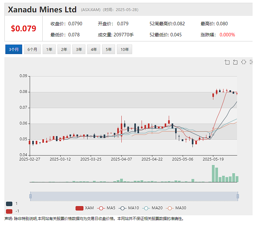Click the zoom reset back-arrow icon
Screen dimensions: 256x226
[x=235, y=62]
